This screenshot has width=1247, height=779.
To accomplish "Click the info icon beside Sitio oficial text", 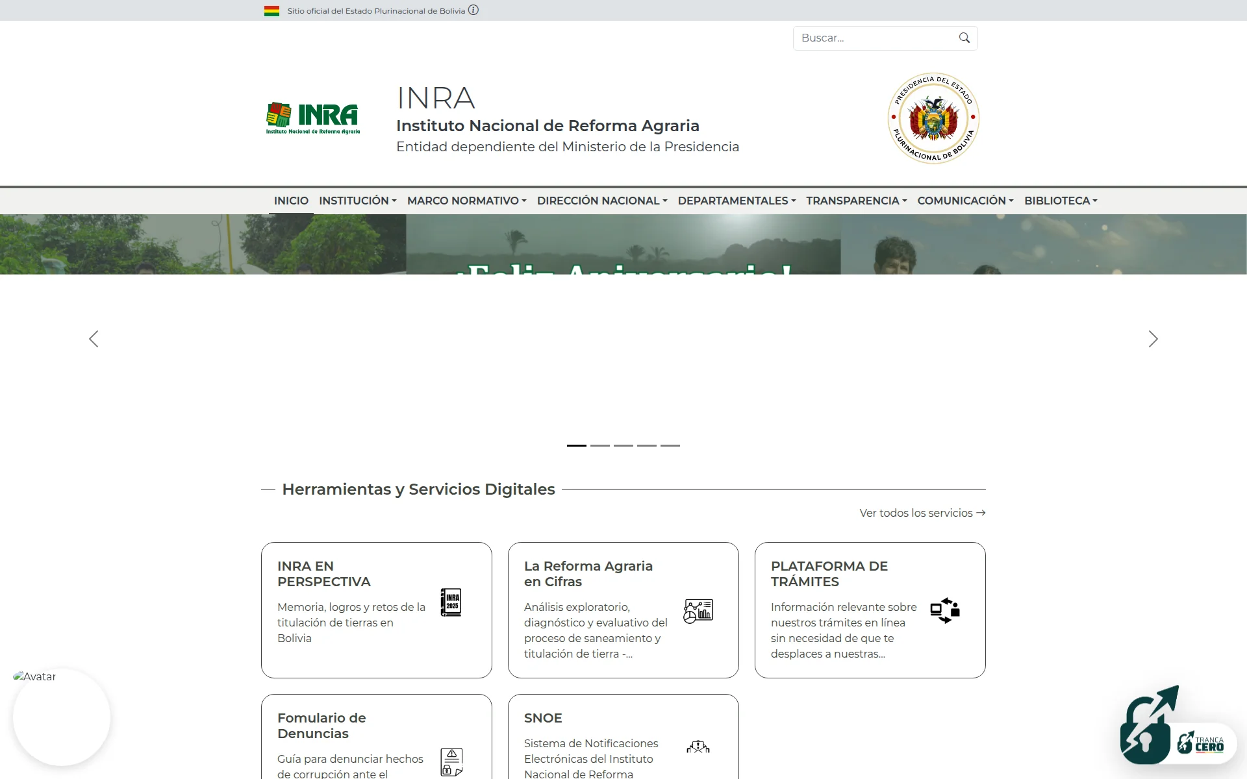I will [x=473, y=10].
